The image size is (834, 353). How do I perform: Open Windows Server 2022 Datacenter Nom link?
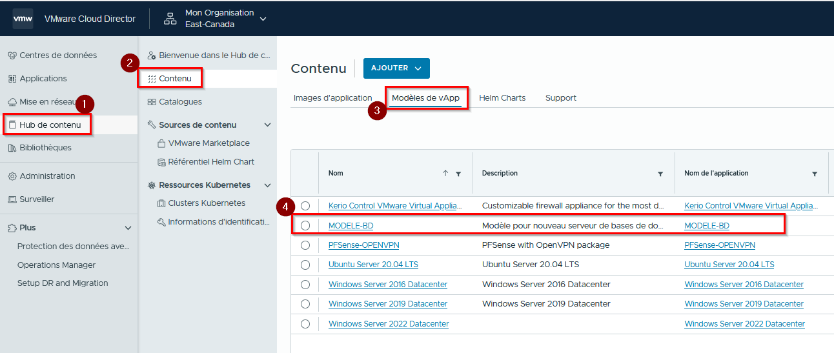[x=389, y=324]
